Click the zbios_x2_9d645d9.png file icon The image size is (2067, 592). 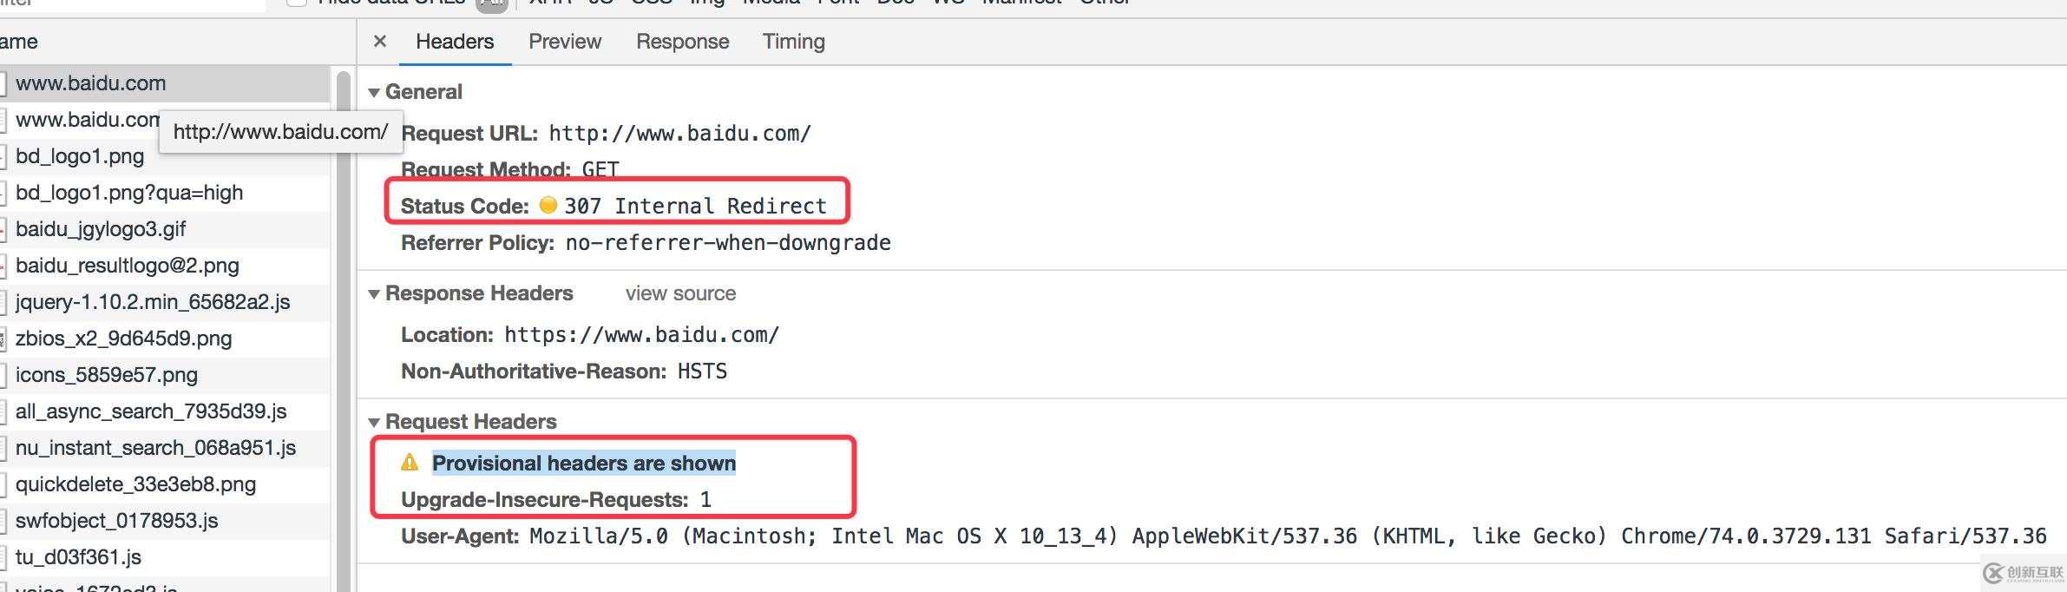(3, 339)
